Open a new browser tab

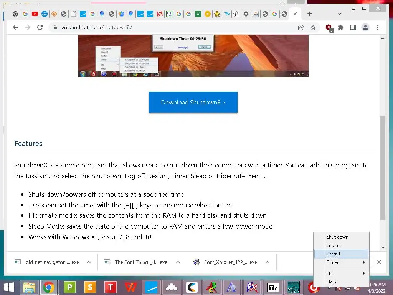point(310,14)
